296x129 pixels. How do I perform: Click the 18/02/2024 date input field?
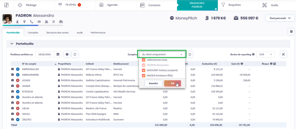tap(45, 54)
